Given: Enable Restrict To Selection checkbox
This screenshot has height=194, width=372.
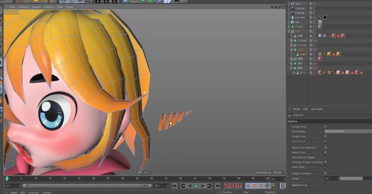Looking at the screenshot, I should (x=326, y=148).
